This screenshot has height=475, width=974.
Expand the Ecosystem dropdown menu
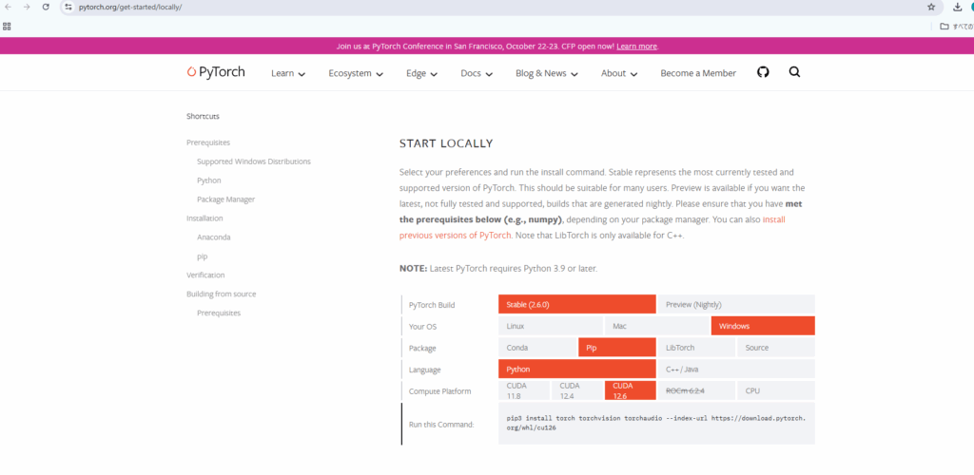point(356,73)
